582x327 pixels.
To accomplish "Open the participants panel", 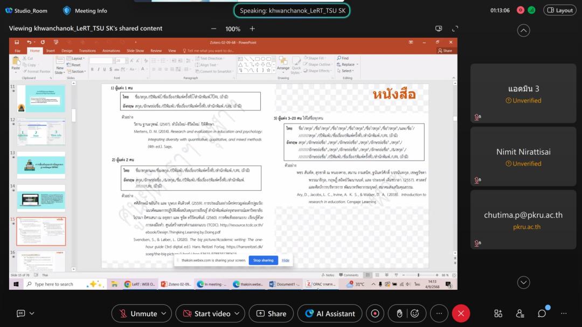I will [520, 314].
